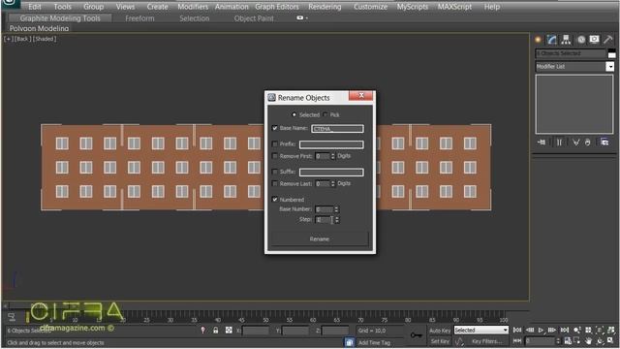
Task: Open the Display command panel tab
Action: pos(594,39)
